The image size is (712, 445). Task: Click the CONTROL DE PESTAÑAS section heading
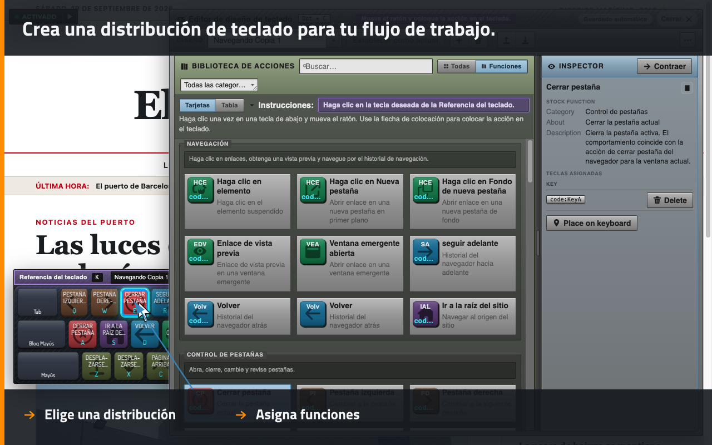pyautogui.click(x=225, y=354)
